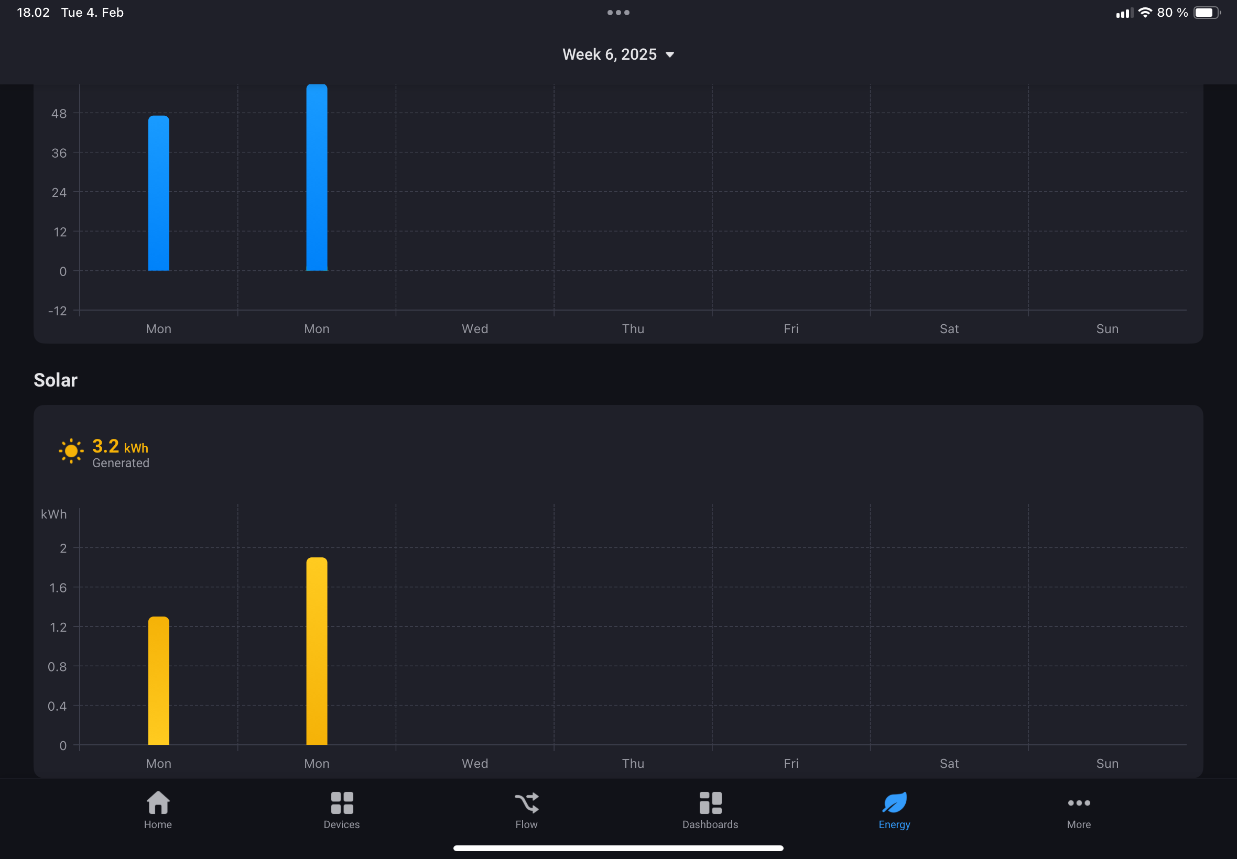Open the Devices grid icon

[341, 802]
